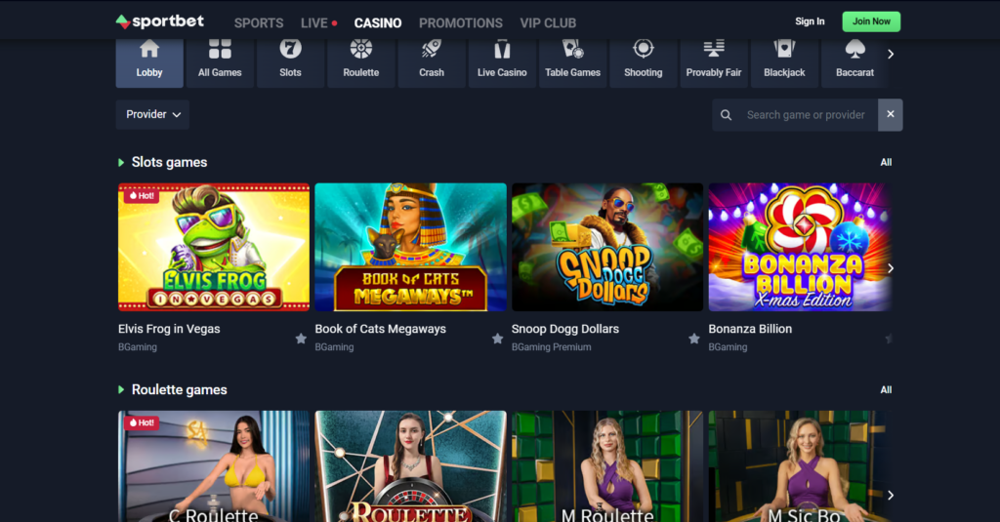Click the Bonanza Billion title

tap(750, 329)
